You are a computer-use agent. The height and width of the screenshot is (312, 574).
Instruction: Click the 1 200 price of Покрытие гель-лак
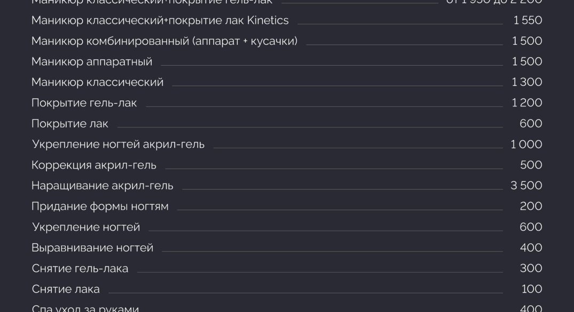527,103
